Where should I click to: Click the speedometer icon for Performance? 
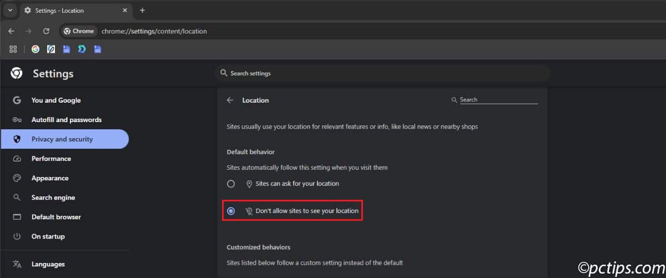tap(17, 159)
